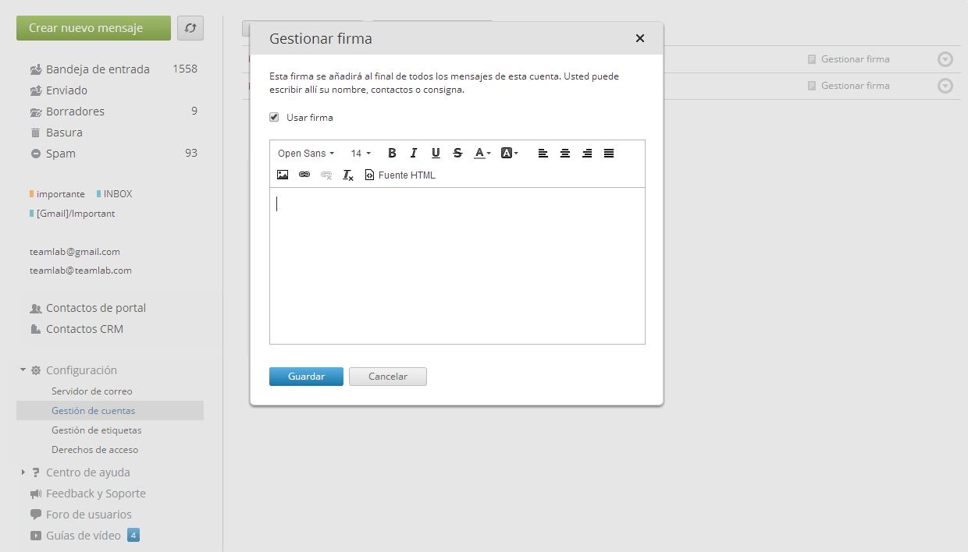Cancel the signature dialog

pyautogui.click(x=388, y=376)
